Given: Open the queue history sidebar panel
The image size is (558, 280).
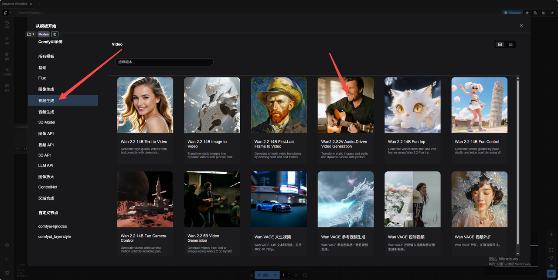Looking at the screenshot, I should 7,24.
